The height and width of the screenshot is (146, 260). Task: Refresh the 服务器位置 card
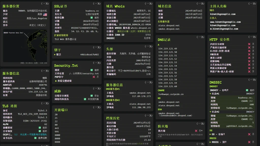(47, 4)
